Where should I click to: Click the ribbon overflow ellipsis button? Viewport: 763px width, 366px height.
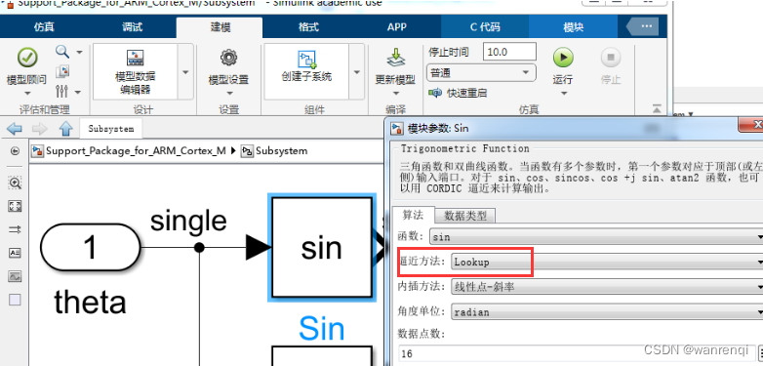click(646, 26)
